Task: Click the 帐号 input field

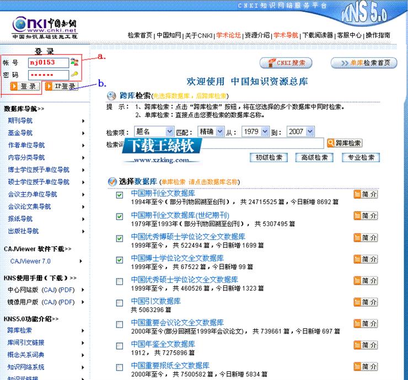Action: pyautogui.click(x=49, y=63)
